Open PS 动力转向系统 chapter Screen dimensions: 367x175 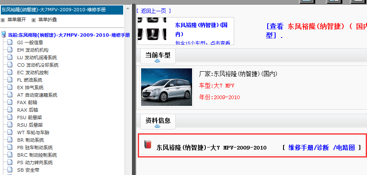(x=35, y=162)
